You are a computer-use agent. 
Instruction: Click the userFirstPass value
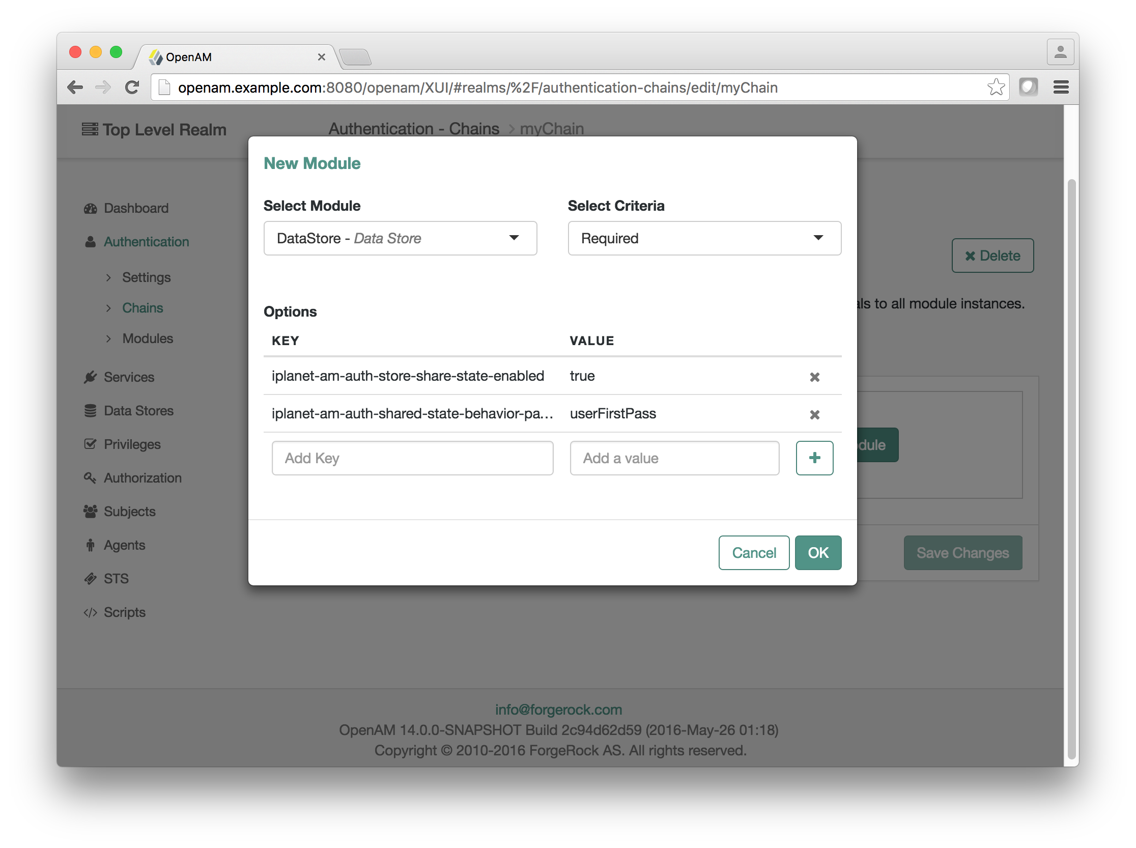click(612, 413)
